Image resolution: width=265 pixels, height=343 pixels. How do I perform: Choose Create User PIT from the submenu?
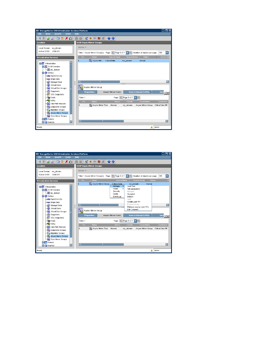(x=134, y=202)
